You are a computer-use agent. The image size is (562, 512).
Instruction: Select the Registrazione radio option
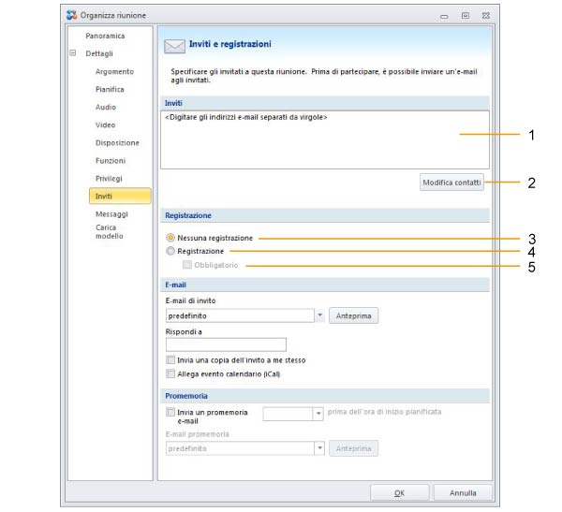[x=170, y=251]
